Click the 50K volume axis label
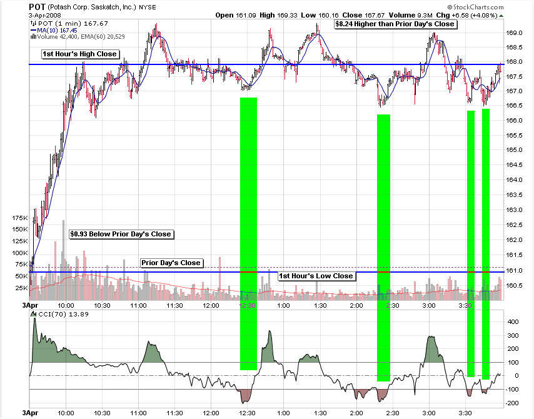Screen dimensions: 534x419 pyautogui.click(x=21, y=276)
